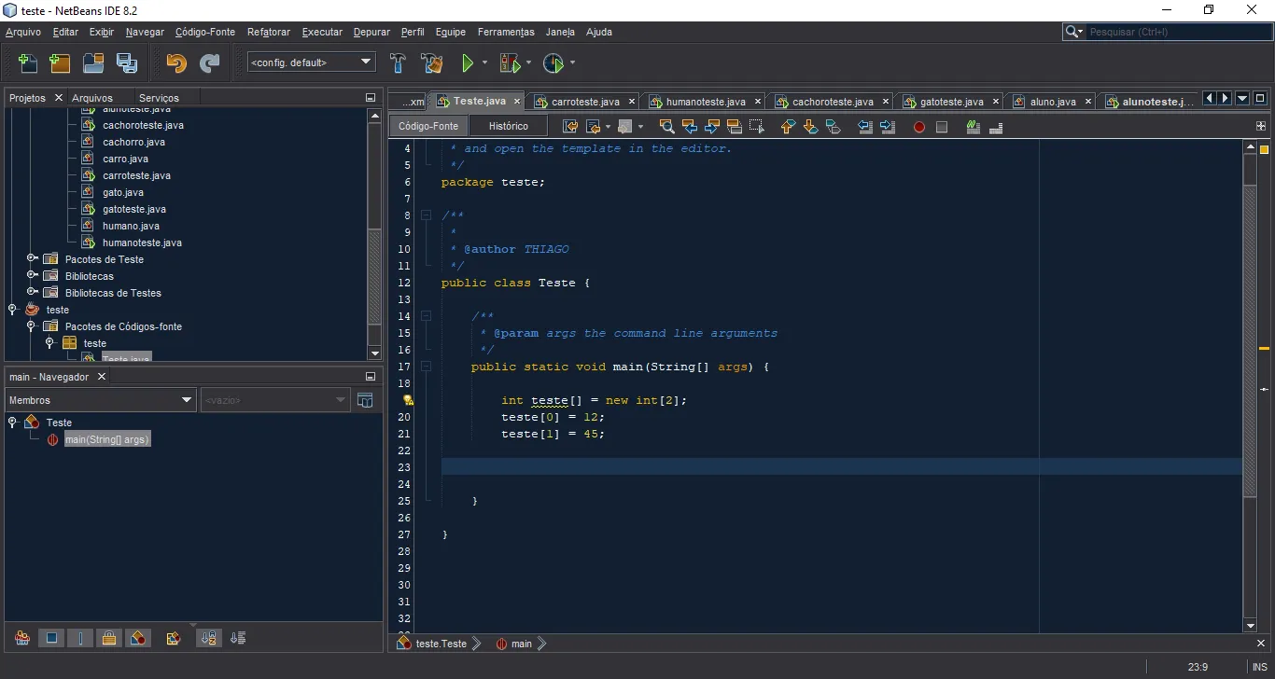Click the Undo arrow icon
Viewport: 1275px width, 679px height.
point(175,63)
